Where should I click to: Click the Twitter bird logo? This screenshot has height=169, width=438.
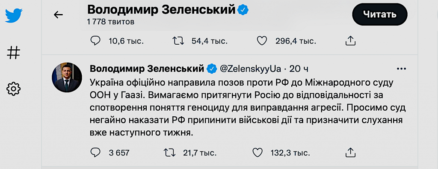pyautogui.click(x=14, y=15)
